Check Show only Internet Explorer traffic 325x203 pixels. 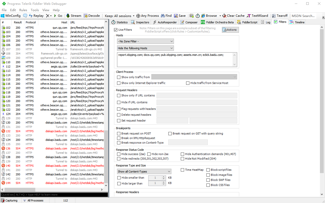click(x=119, y=83)
